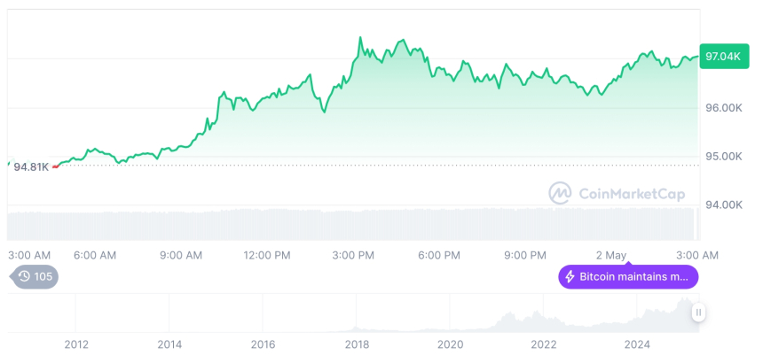Click the range slider handle on mini chart

[x=699, y=313]
